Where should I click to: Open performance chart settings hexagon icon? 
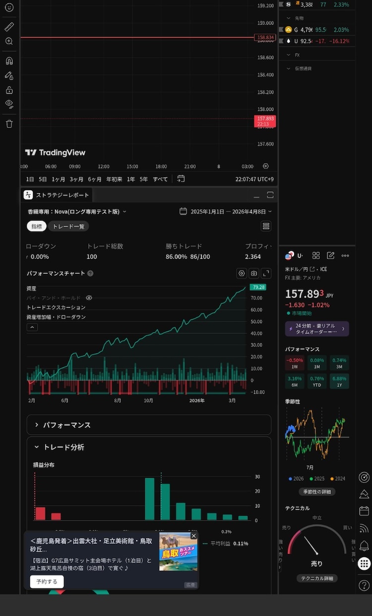tap(242, 273)
